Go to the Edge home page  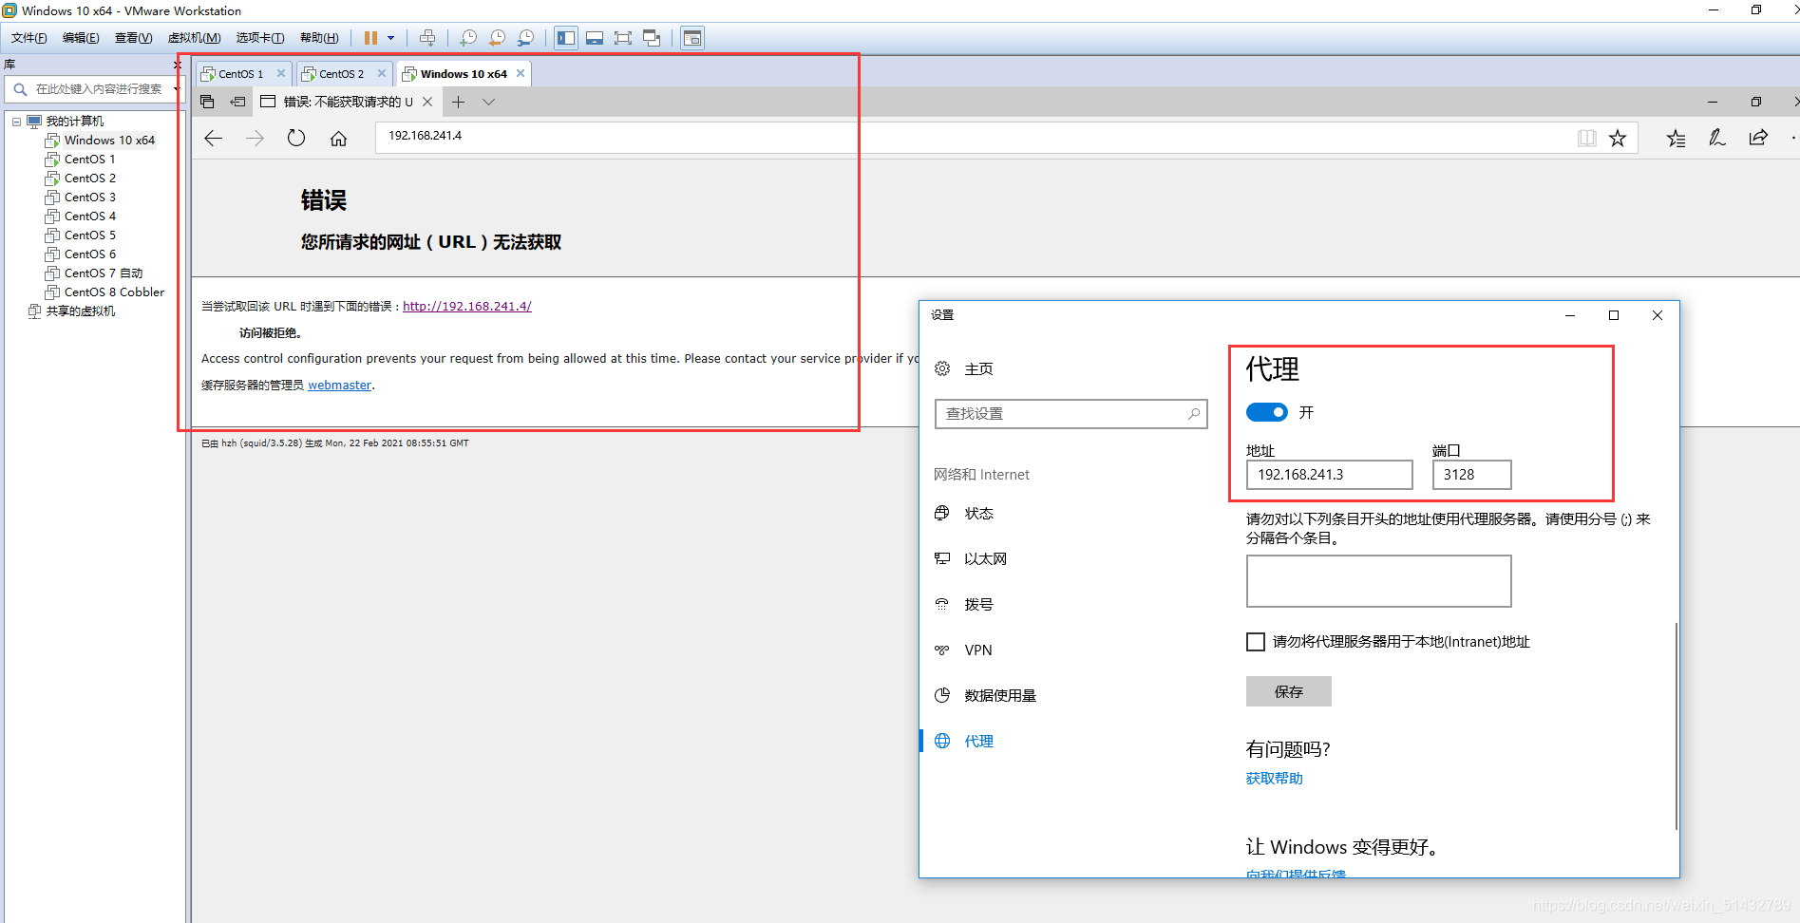tap(338, 139)
